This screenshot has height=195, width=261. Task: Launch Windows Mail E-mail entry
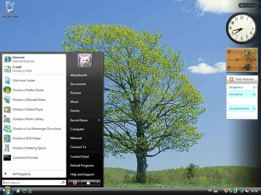[34, 69]
